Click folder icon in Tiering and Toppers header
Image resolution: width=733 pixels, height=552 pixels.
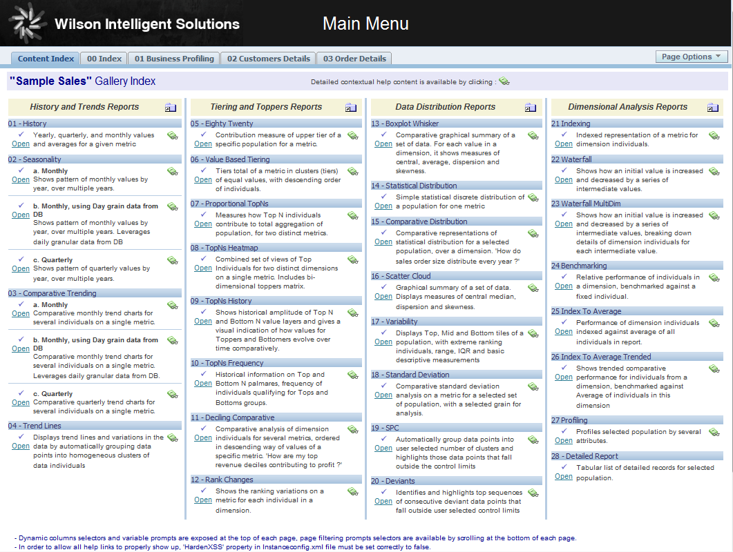tap(350, 108)
